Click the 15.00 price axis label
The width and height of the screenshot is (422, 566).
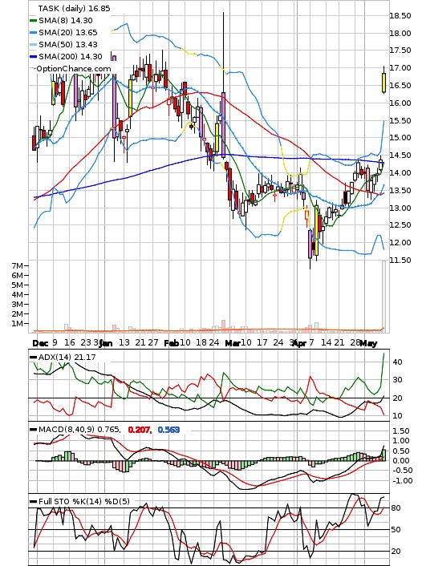pyautogui.click(x=400, y=138)
